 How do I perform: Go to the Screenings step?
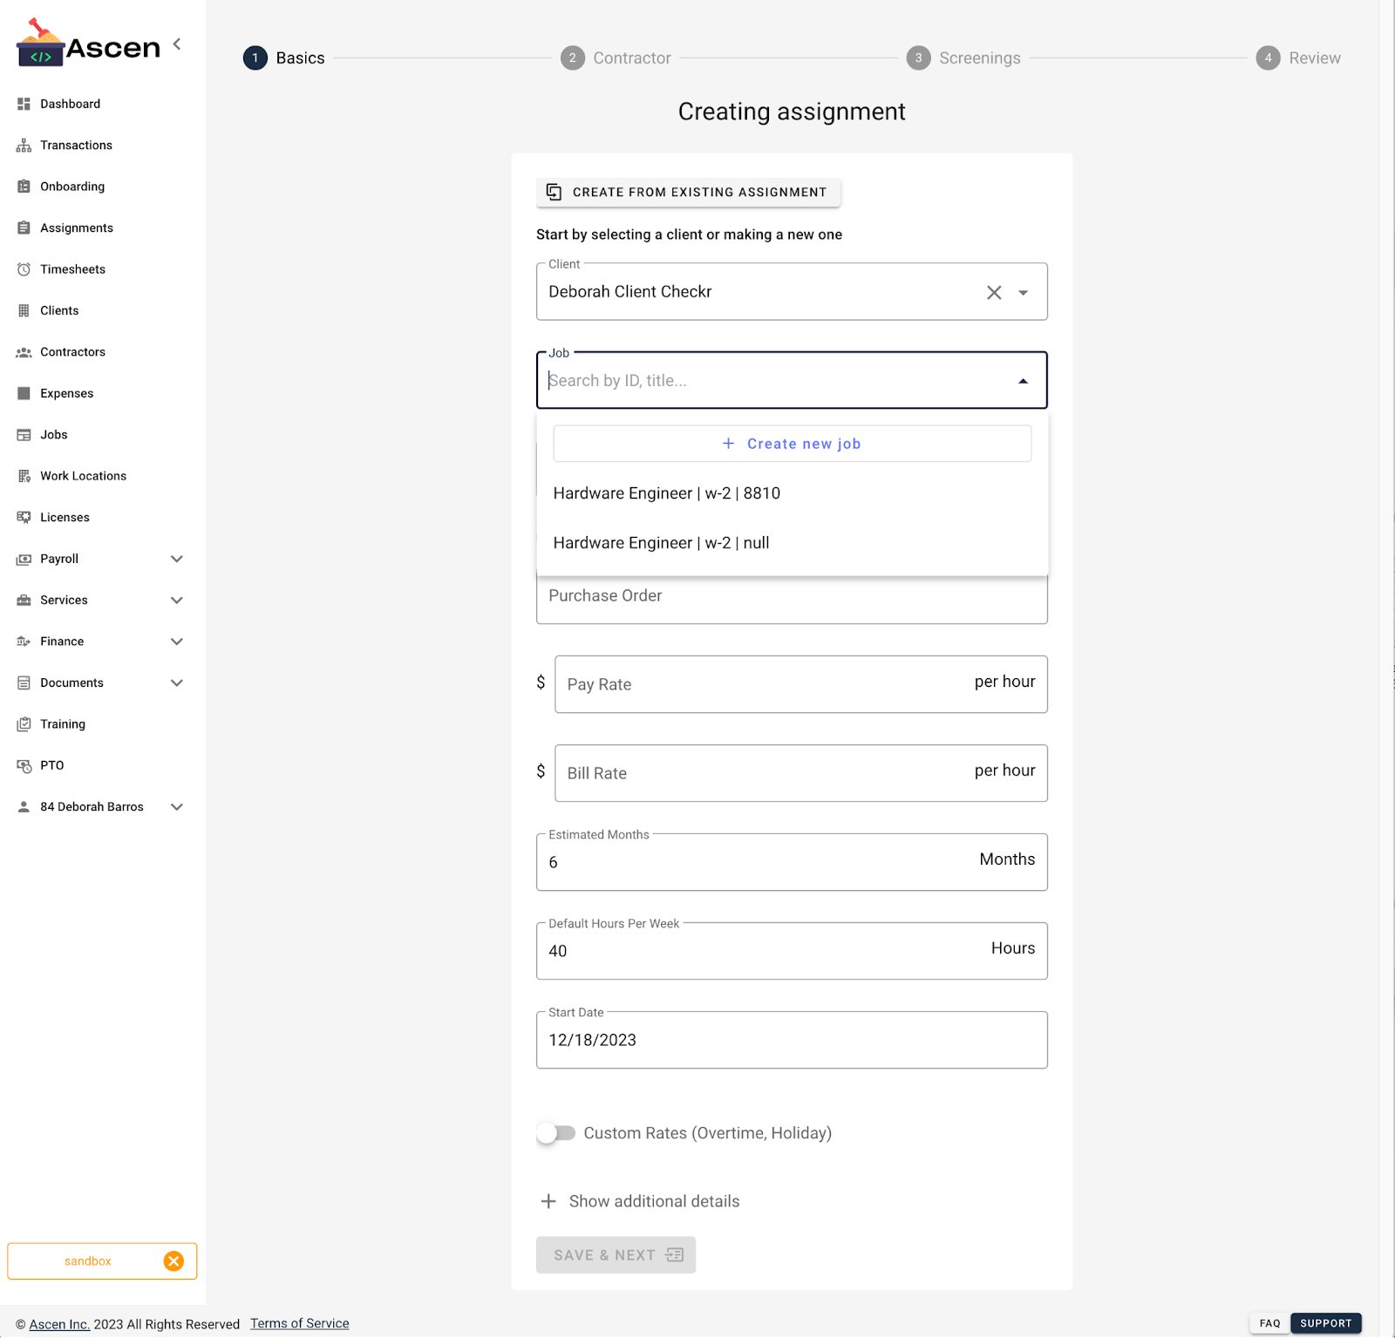963,58
